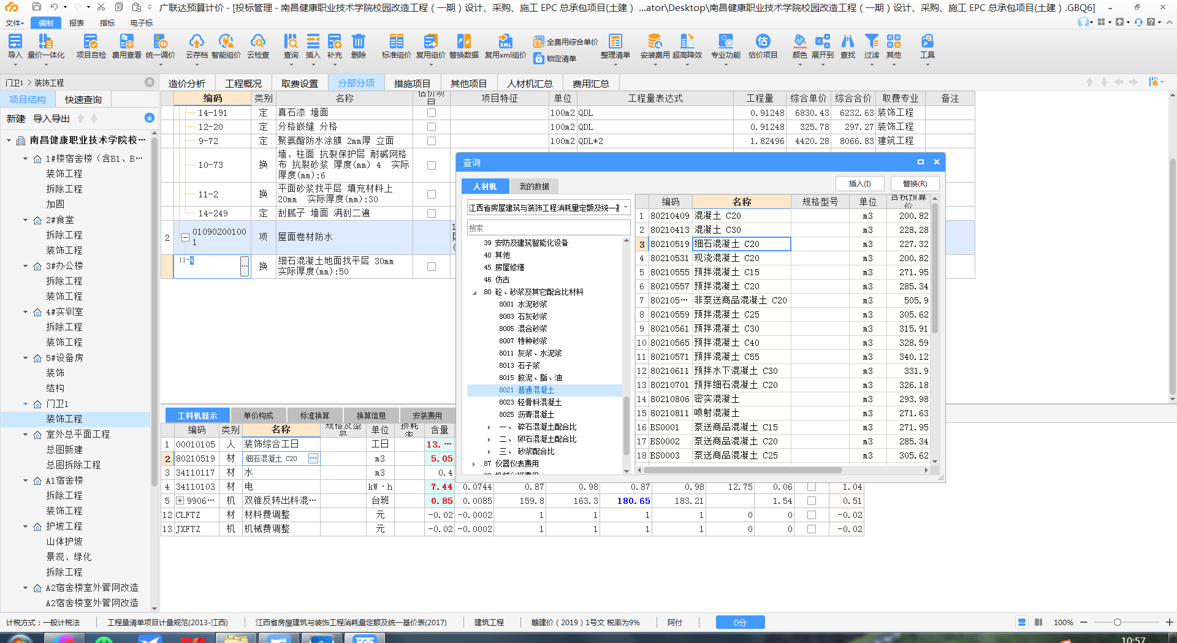Viewport: 1177px width, 643px height.
Task: Toggle checkbox in 细石混凝土地面找平层 row
Action: click(x=432, y=267)
